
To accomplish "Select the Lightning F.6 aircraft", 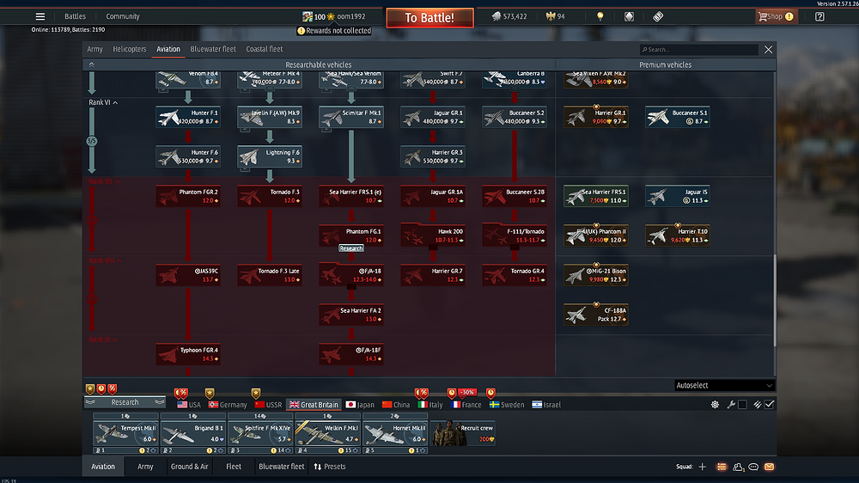I will click(x=270, y=156).
